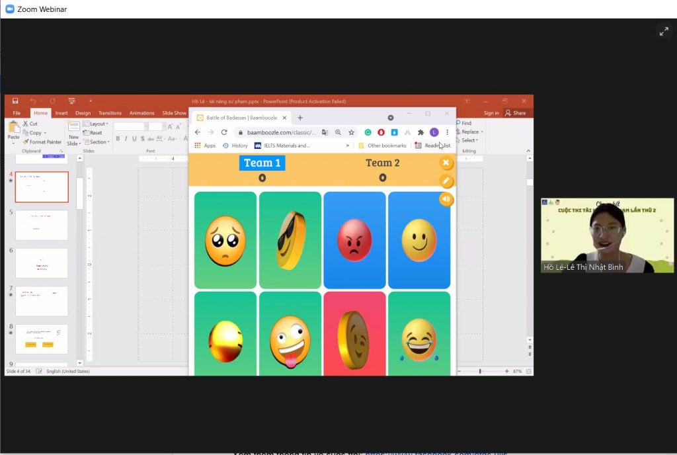The height and width of the screenshot is (455, 677).
Task: Enter full screen in Zoom Webinar window
Action: pyautogui.click(x=664, y=31)
